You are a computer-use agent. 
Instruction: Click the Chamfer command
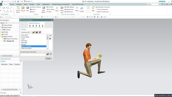pos(50,7)
